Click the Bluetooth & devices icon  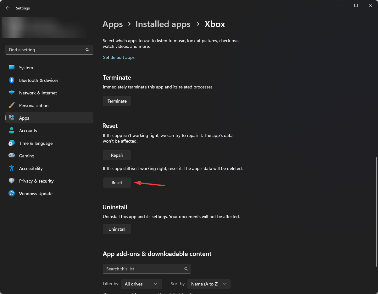point(12,80)
